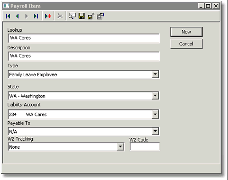Viewport: 228px width, 180px height.
Task: Open the properties form icon in toolbar
Action: 100,16
